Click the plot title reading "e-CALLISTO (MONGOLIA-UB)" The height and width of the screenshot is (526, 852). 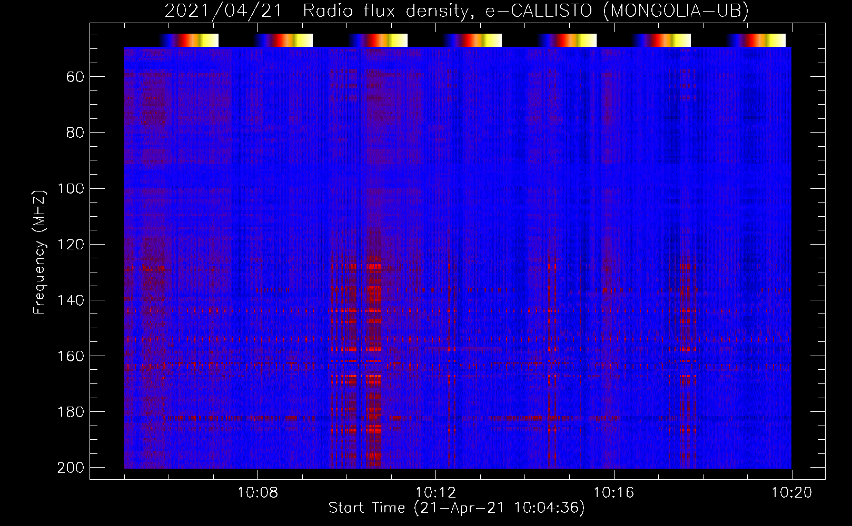[617, 11]
